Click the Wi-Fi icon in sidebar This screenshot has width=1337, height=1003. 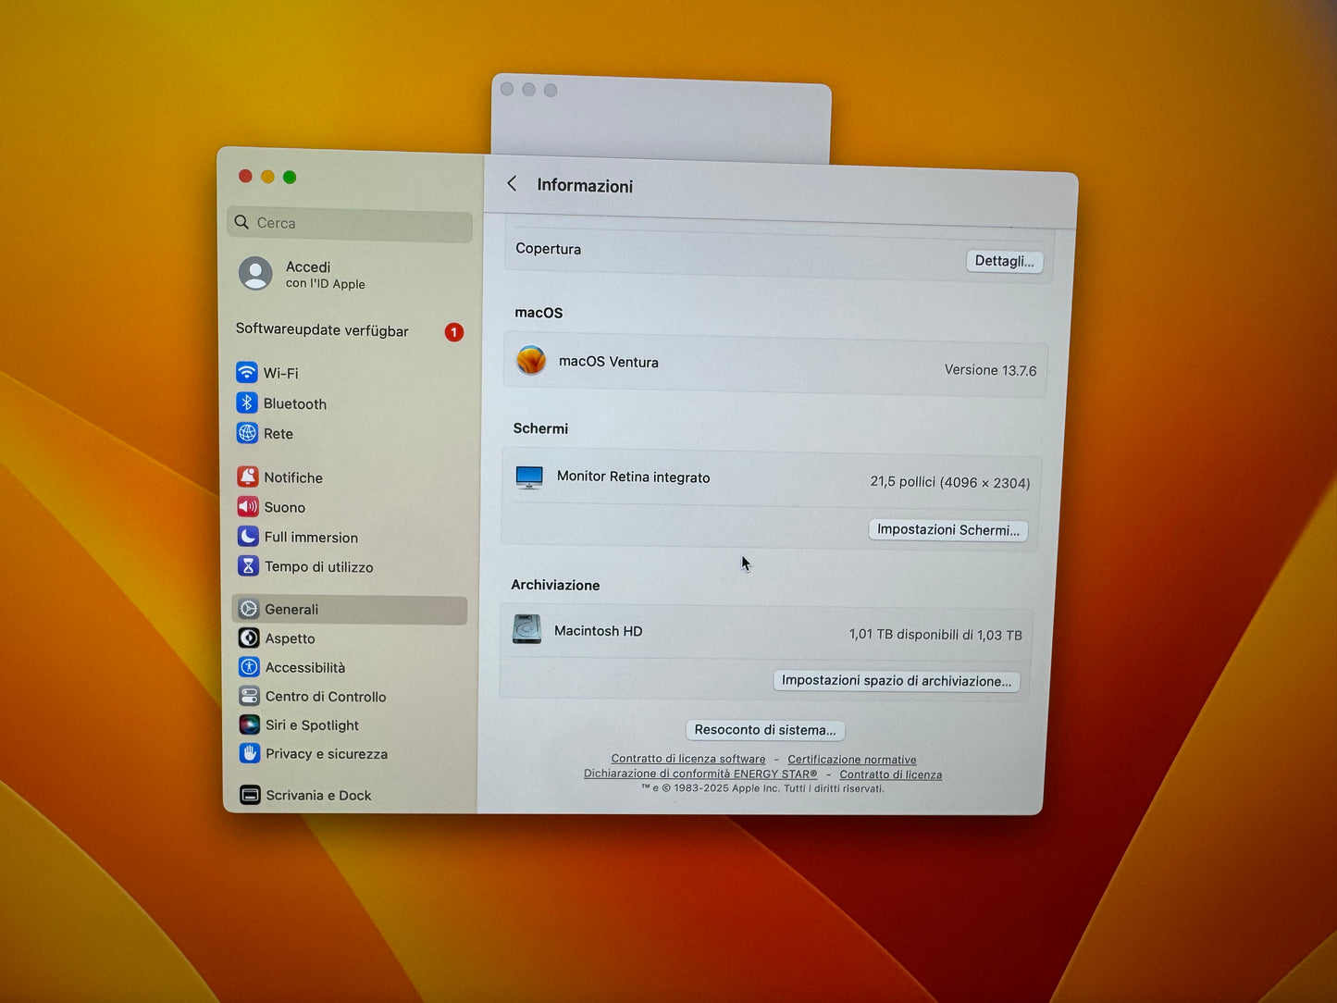coord(246,373)
